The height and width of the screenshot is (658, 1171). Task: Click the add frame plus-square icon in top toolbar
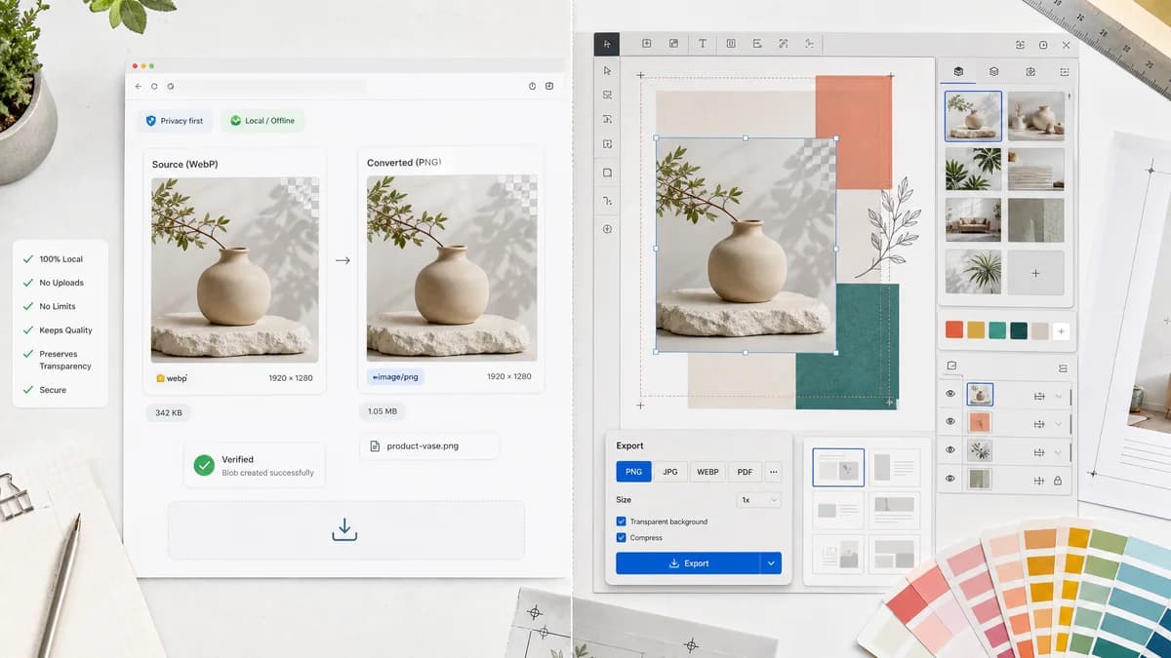[646, 44]
